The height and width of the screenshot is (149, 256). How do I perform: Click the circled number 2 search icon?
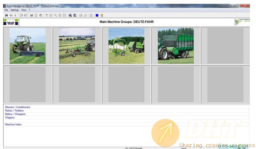[75, 15]
